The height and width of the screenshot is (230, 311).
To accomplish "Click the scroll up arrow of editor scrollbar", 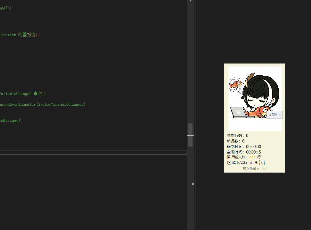I will pos(190,1).
